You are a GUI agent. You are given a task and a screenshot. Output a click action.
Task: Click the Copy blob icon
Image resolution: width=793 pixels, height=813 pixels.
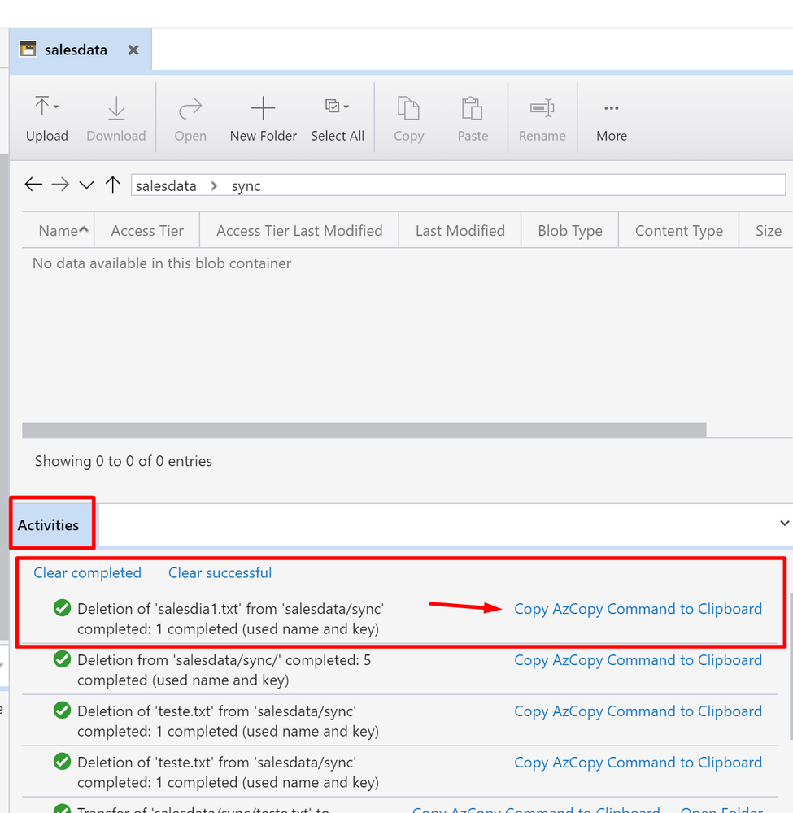click(x=408, y=106)
